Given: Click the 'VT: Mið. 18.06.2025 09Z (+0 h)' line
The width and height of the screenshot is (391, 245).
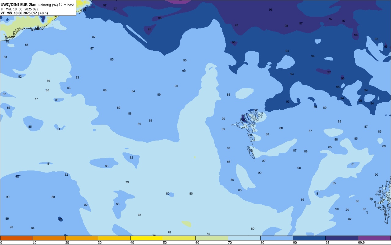Looking at the screenshot, I should coord(24,13).
